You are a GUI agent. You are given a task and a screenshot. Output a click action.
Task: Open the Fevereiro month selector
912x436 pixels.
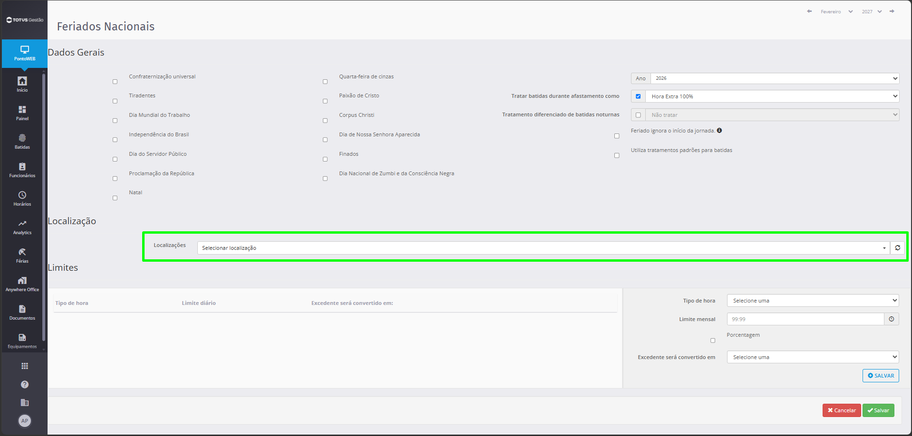836,11
